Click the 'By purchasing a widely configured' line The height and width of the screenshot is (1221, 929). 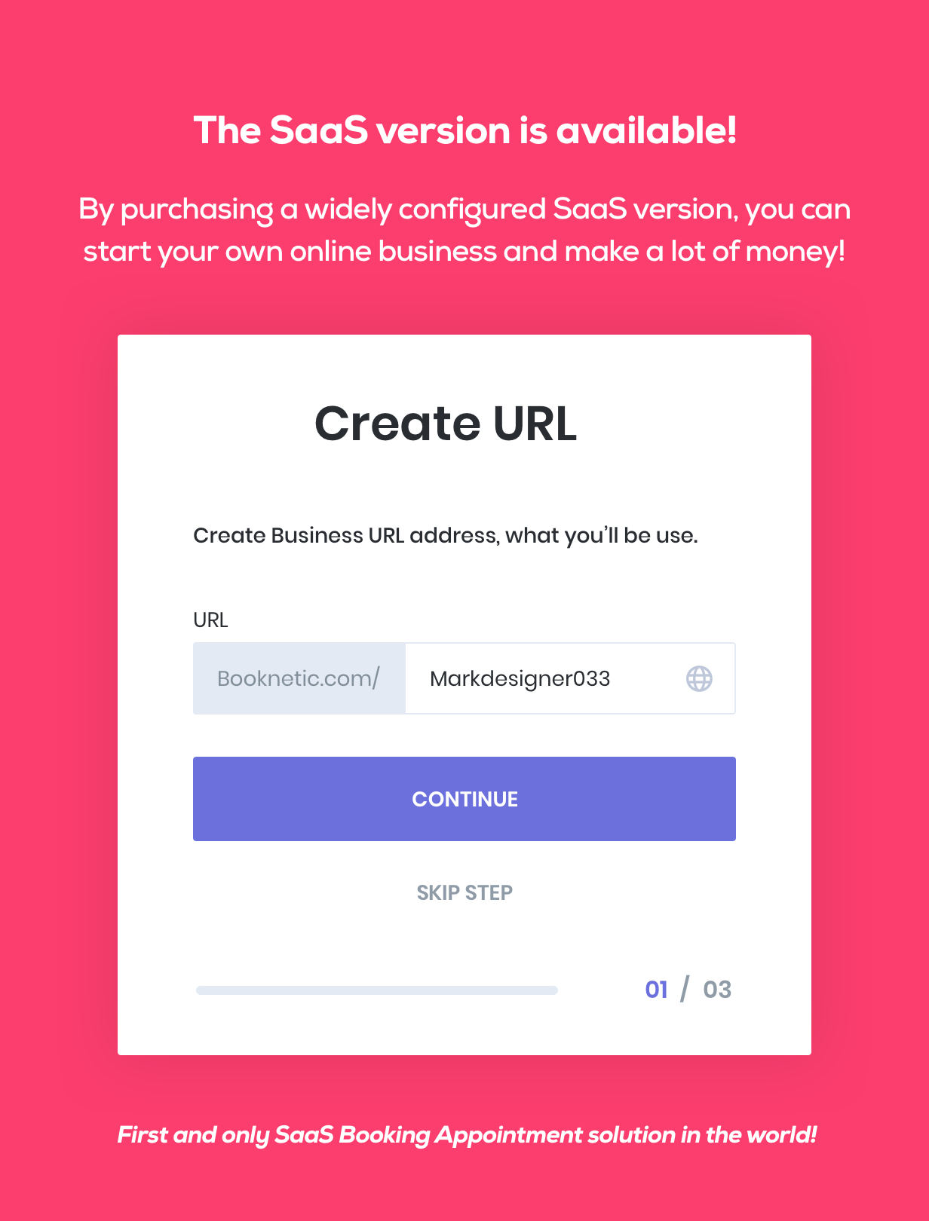coord(464,210)
